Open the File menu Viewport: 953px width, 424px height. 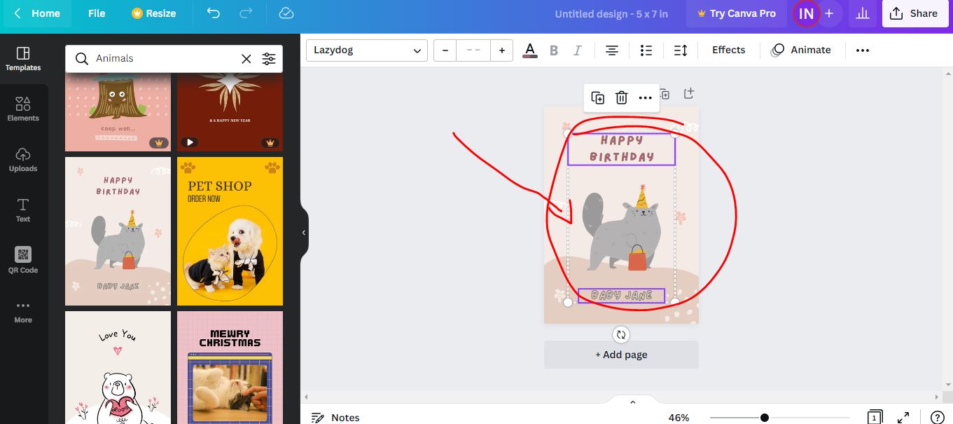pos(96,13)
